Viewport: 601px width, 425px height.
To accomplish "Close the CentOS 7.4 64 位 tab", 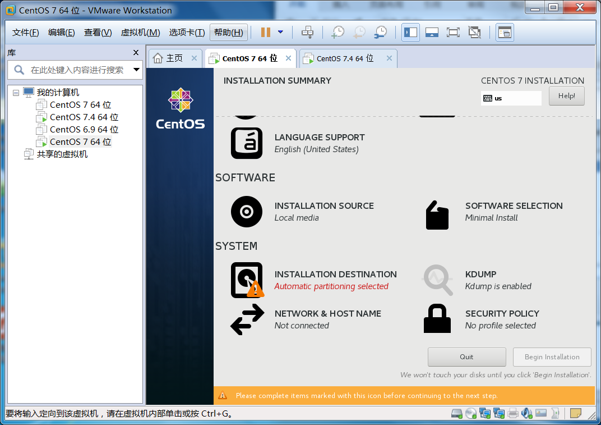I will click(x=390, y=58).
